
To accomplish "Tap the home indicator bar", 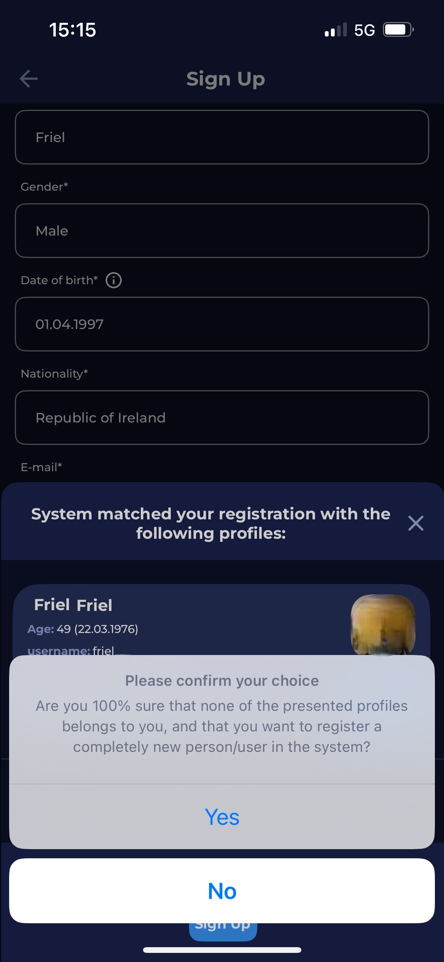I will (x=222, y=950).
